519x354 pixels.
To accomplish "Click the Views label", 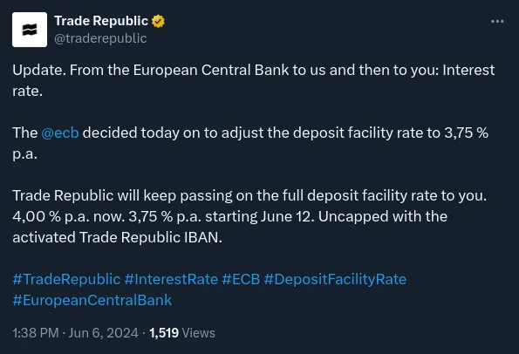I will click(199, 333).
